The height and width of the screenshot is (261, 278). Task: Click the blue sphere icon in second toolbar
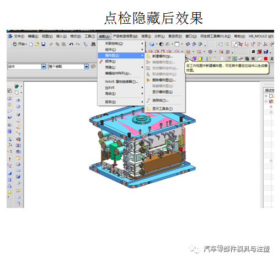click(18, 106)
